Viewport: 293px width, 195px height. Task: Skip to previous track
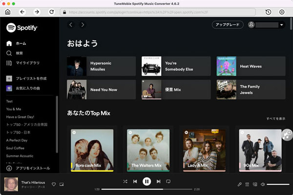pyautogui.click(x=135, y=181)
